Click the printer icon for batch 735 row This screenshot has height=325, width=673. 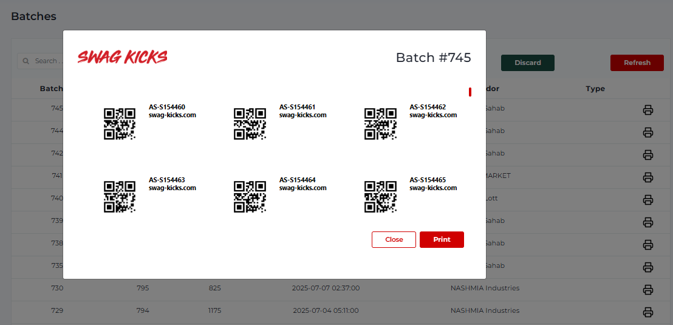[647, 267]
